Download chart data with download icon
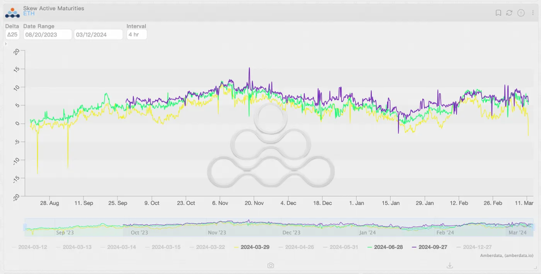 (449, 265)
